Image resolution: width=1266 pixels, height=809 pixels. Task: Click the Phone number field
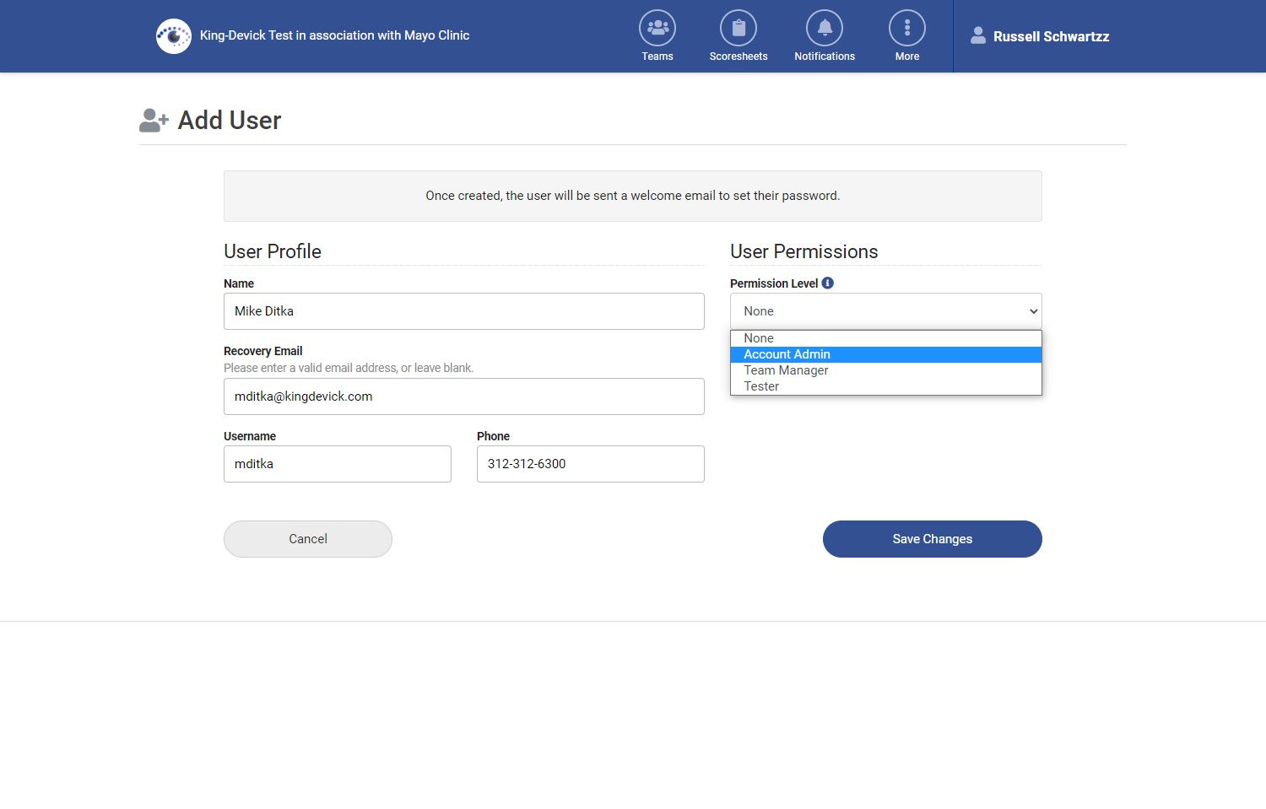pyautogui.click(x=590, y=463)
